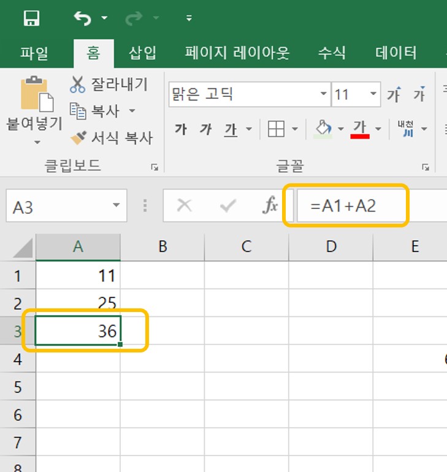Viewport: 447px width, 472px height.
Task: Toggle italic 가 formatting
Action: [205, 129]
